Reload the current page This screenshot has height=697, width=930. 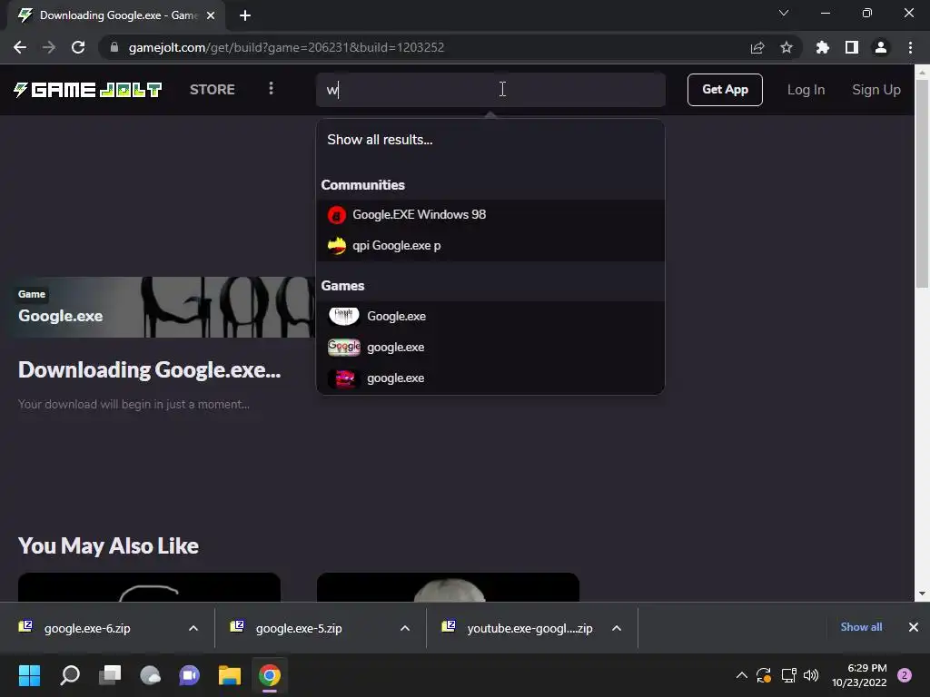tap(78, 47)
